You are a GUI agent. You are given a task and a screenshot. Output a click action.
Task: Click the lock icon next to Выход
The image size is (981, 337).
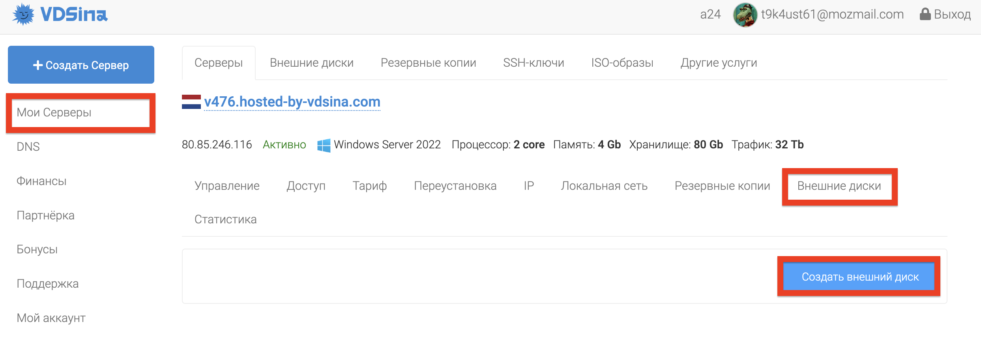pos(925,14)
